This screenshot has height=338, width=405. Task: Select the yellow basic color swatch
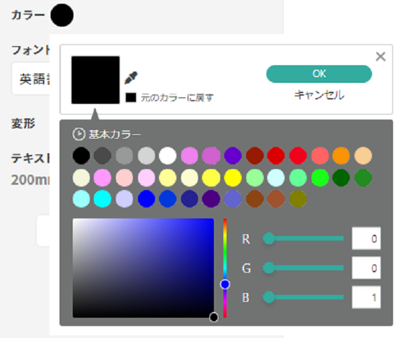coord(233,177)
